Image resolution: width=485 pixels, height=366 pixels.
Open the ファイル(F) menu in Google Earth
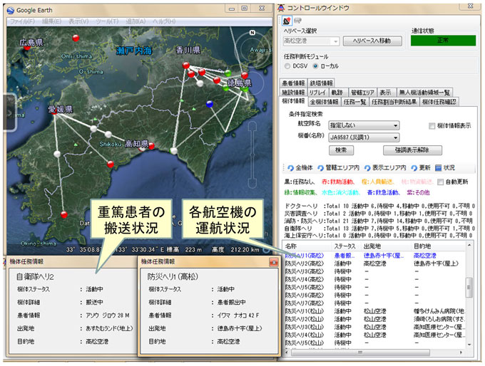pos(22,21)
